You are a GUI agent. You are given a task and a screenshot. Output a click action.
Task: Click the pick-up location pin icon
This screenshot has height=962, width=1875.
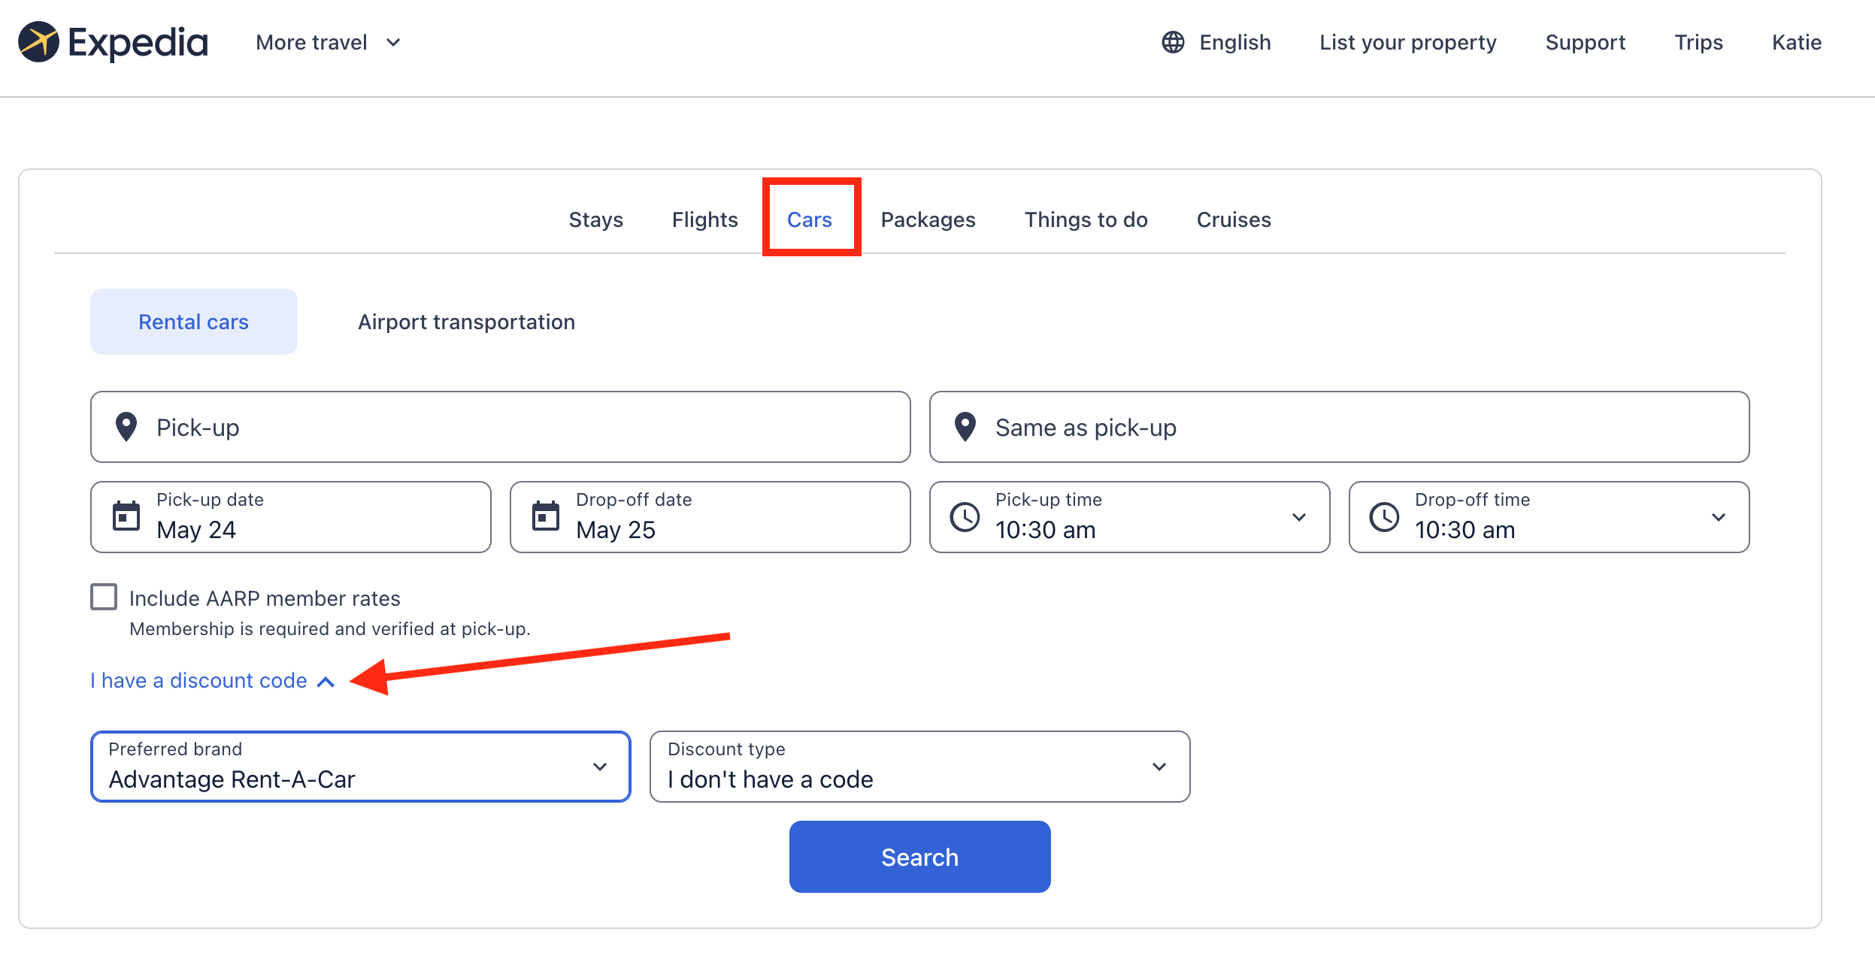click(x=126, y=426)
